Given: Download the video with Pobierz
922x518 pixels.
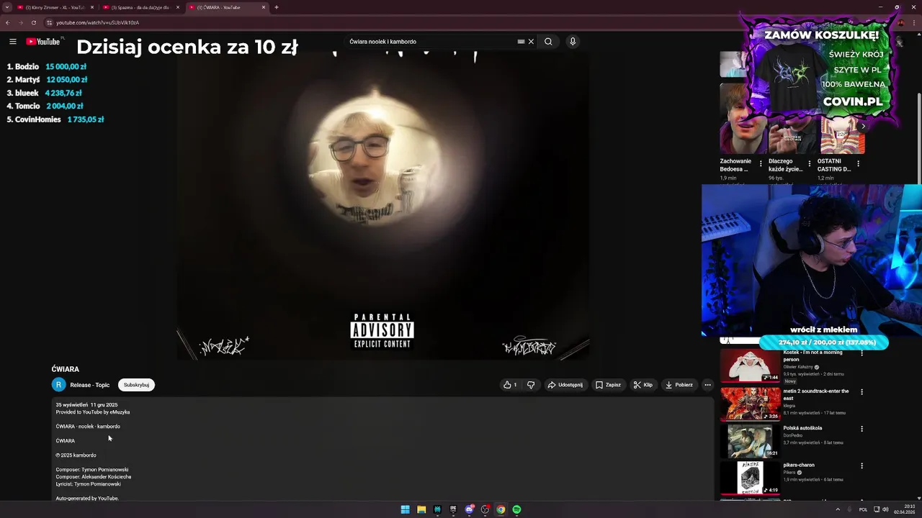Looking at the screenshot, I should (679, 385).
